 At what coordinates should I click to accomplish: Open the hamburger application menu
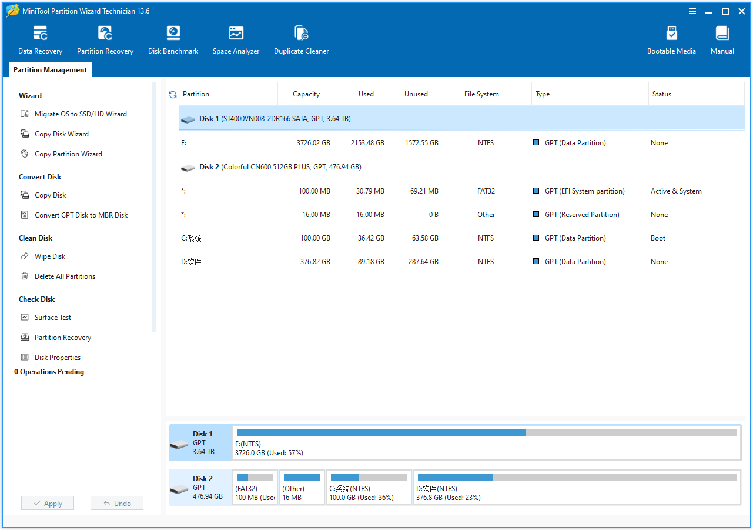coord(692,11)
